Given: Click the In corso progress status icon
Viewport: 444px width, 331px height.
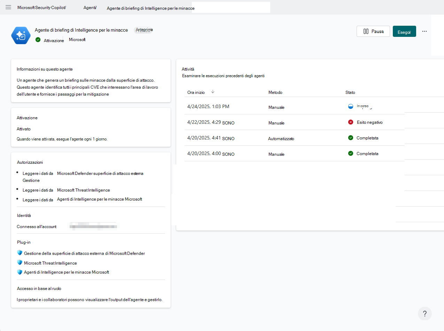Looking at the screenshot, I should pyautogui.click(x=351, y=106).
